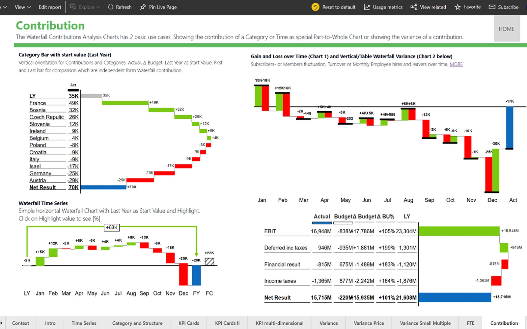Click the Refresh icon
Viewport: 527px width, 329px height.
[111, 7]
